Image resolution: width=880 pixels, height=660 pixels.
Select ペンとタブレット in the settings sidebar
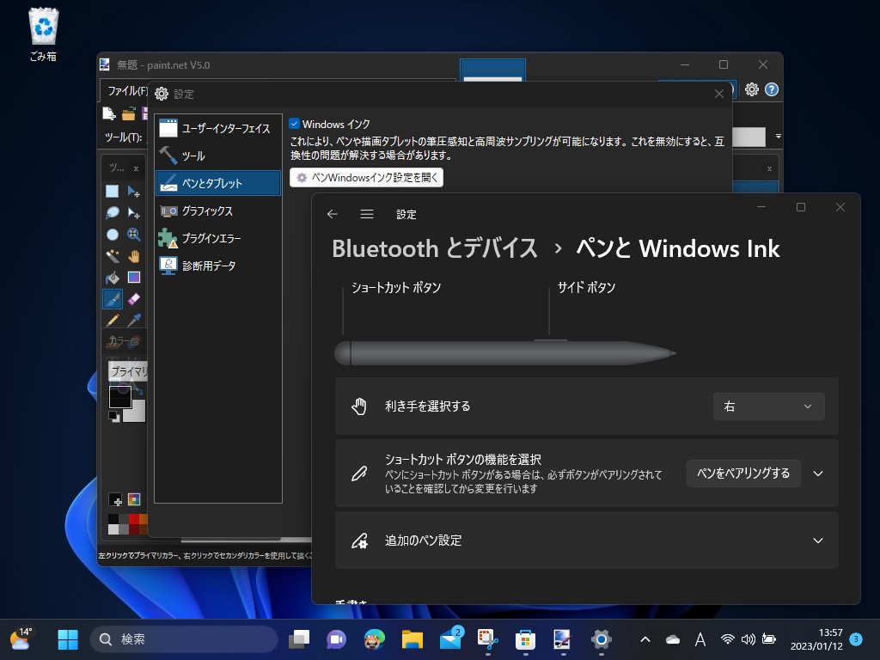pos(217,182)
